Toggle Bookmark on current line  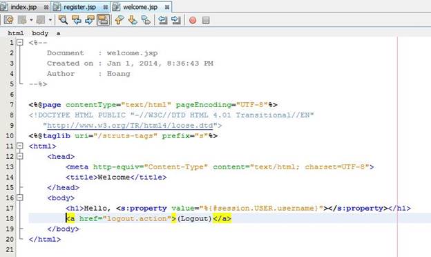coord(146,20)
